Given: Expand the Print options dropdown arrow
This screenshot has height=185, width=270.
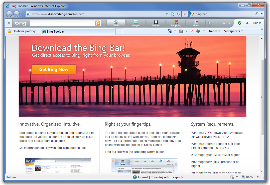Looking at the screenshot, I should click(x=204, y=31).
